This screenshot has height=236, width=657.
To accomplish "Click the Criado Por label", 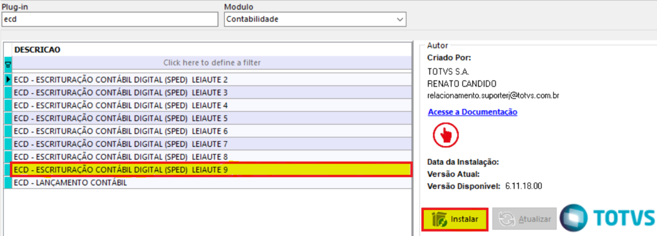I will click(449, 58).
